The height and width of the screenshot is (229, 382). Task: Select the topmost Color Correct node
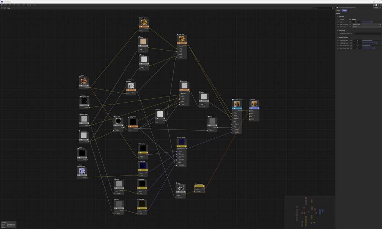click(144, 24)
